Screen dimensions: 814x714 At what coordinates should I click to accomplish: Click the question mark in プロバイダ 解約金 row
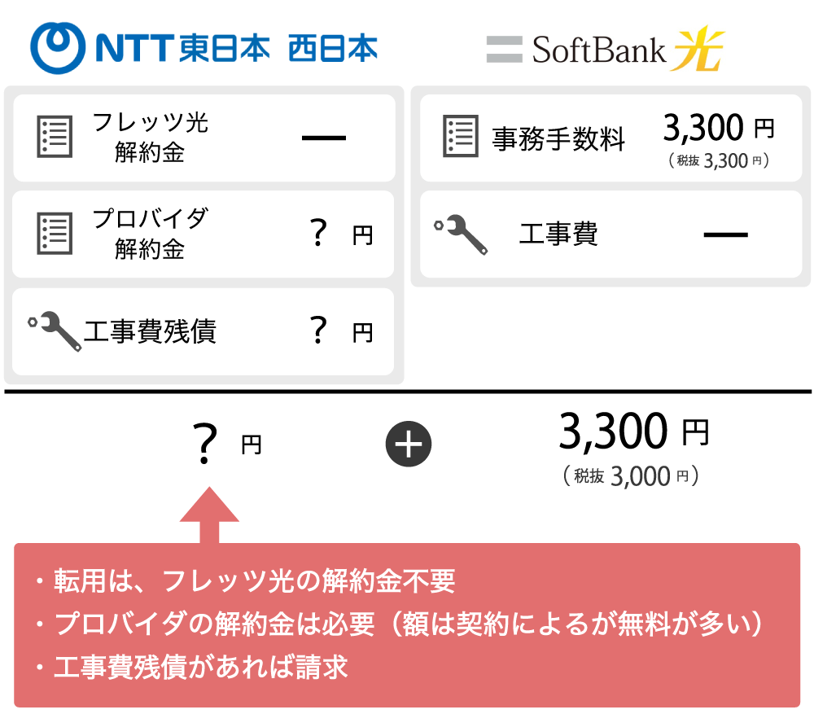(319, 234)
